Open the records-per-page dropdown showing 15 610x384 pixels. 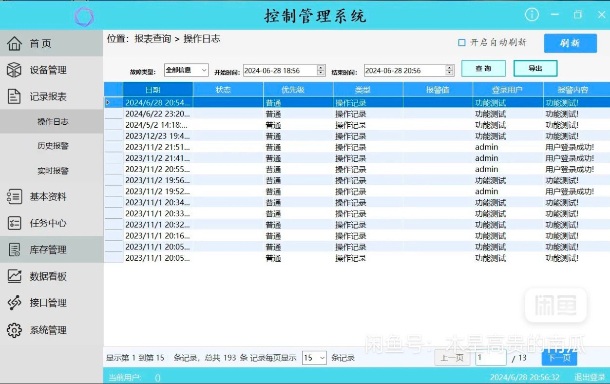click(x=314, y=358)
